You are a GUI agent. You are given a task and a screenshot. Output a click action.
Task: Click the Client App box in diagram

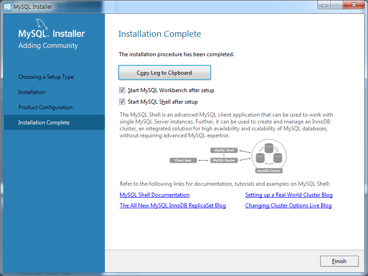(183, 160)
